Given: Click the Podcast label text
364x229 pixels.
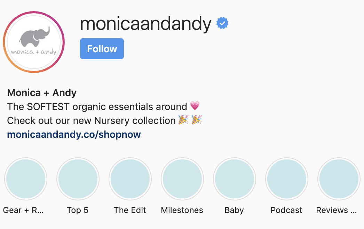Looking at the screenshot, I should point(286,210).
